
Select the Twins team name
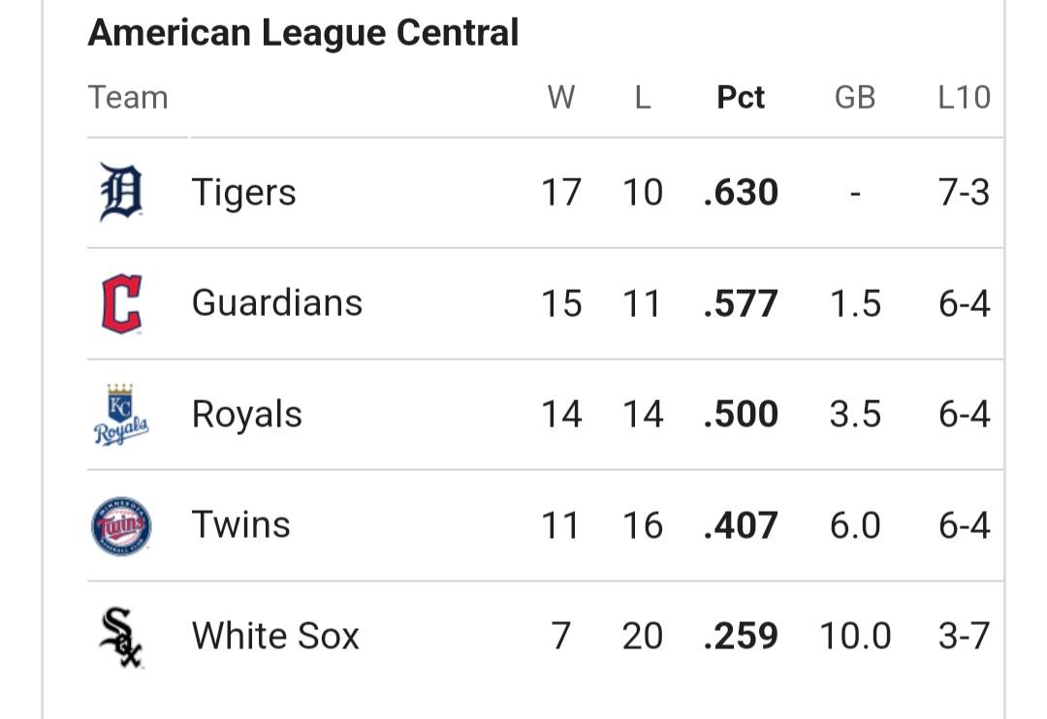(241, 525)
